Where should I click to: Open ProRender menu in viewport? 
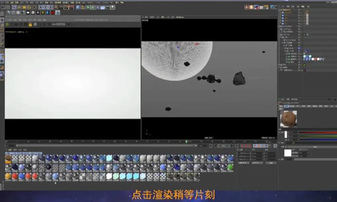coord(180,17)
